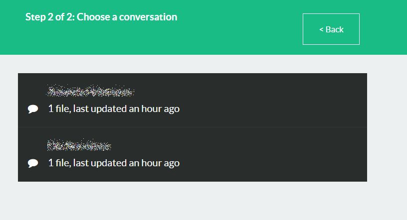This screenshot has width=407, height=220.
Task: Click '1 file' in the bottom conversation
Action: pyautogui.click(x=58, y=163)
